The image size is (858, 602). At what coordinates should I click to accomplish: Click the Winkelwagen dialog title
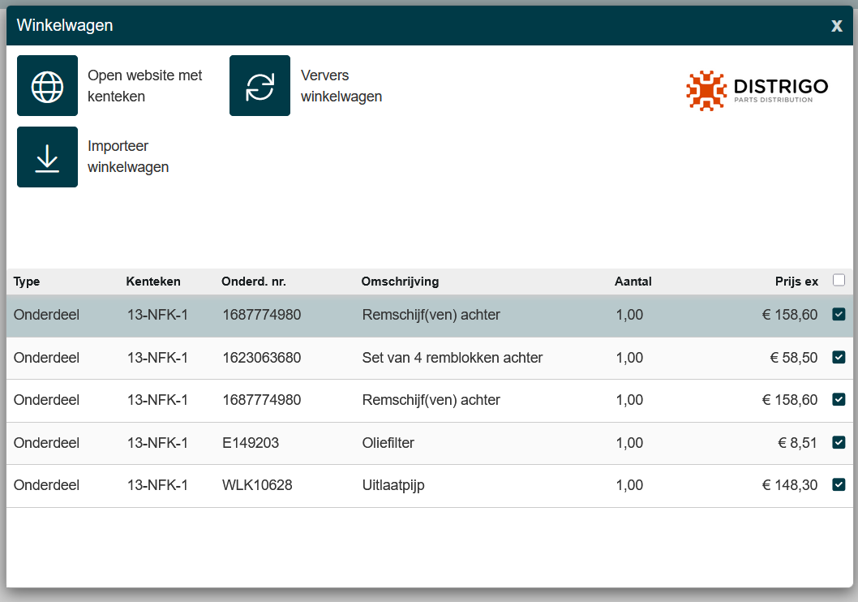click(65, 26)
